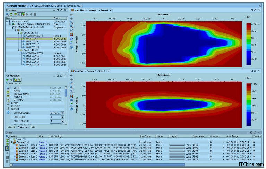The height and width of the screenshot is (169, 266).
Task: Collapse the Sweep 2 tree node
Action: click(11, 142)
